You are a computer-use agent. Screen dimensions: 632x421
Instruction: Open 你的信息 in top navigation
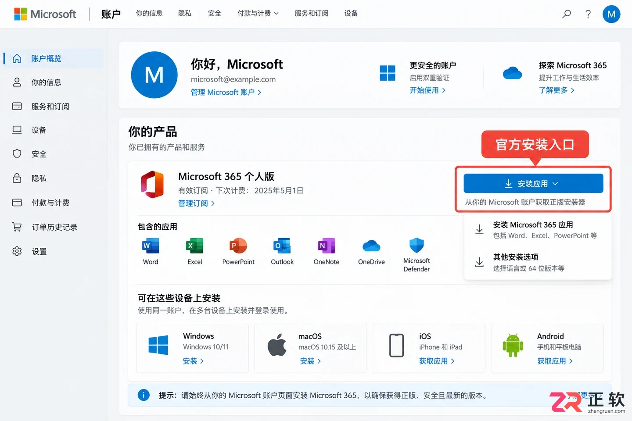(149, 14)
